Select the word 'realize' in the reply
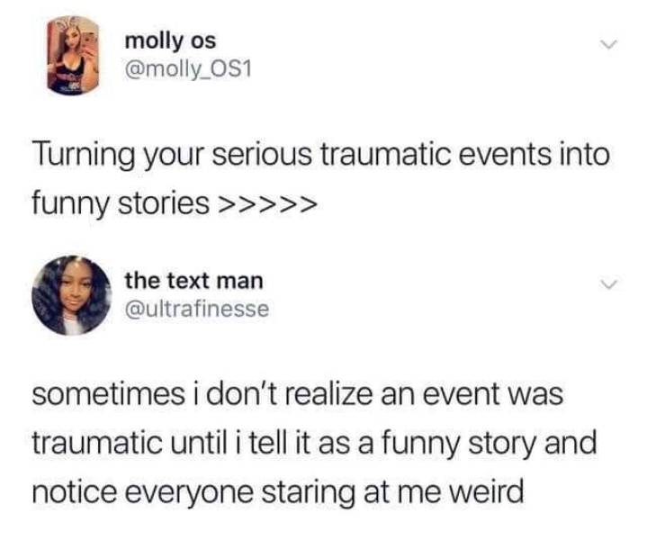Viewport: 647px width, 540px height. click(333, 394)
